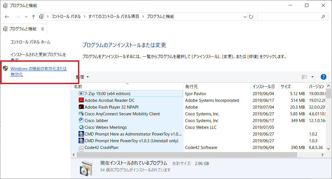Click vertical scrollbar up arrow of list
332x179 pixels.
coord(328,86)
